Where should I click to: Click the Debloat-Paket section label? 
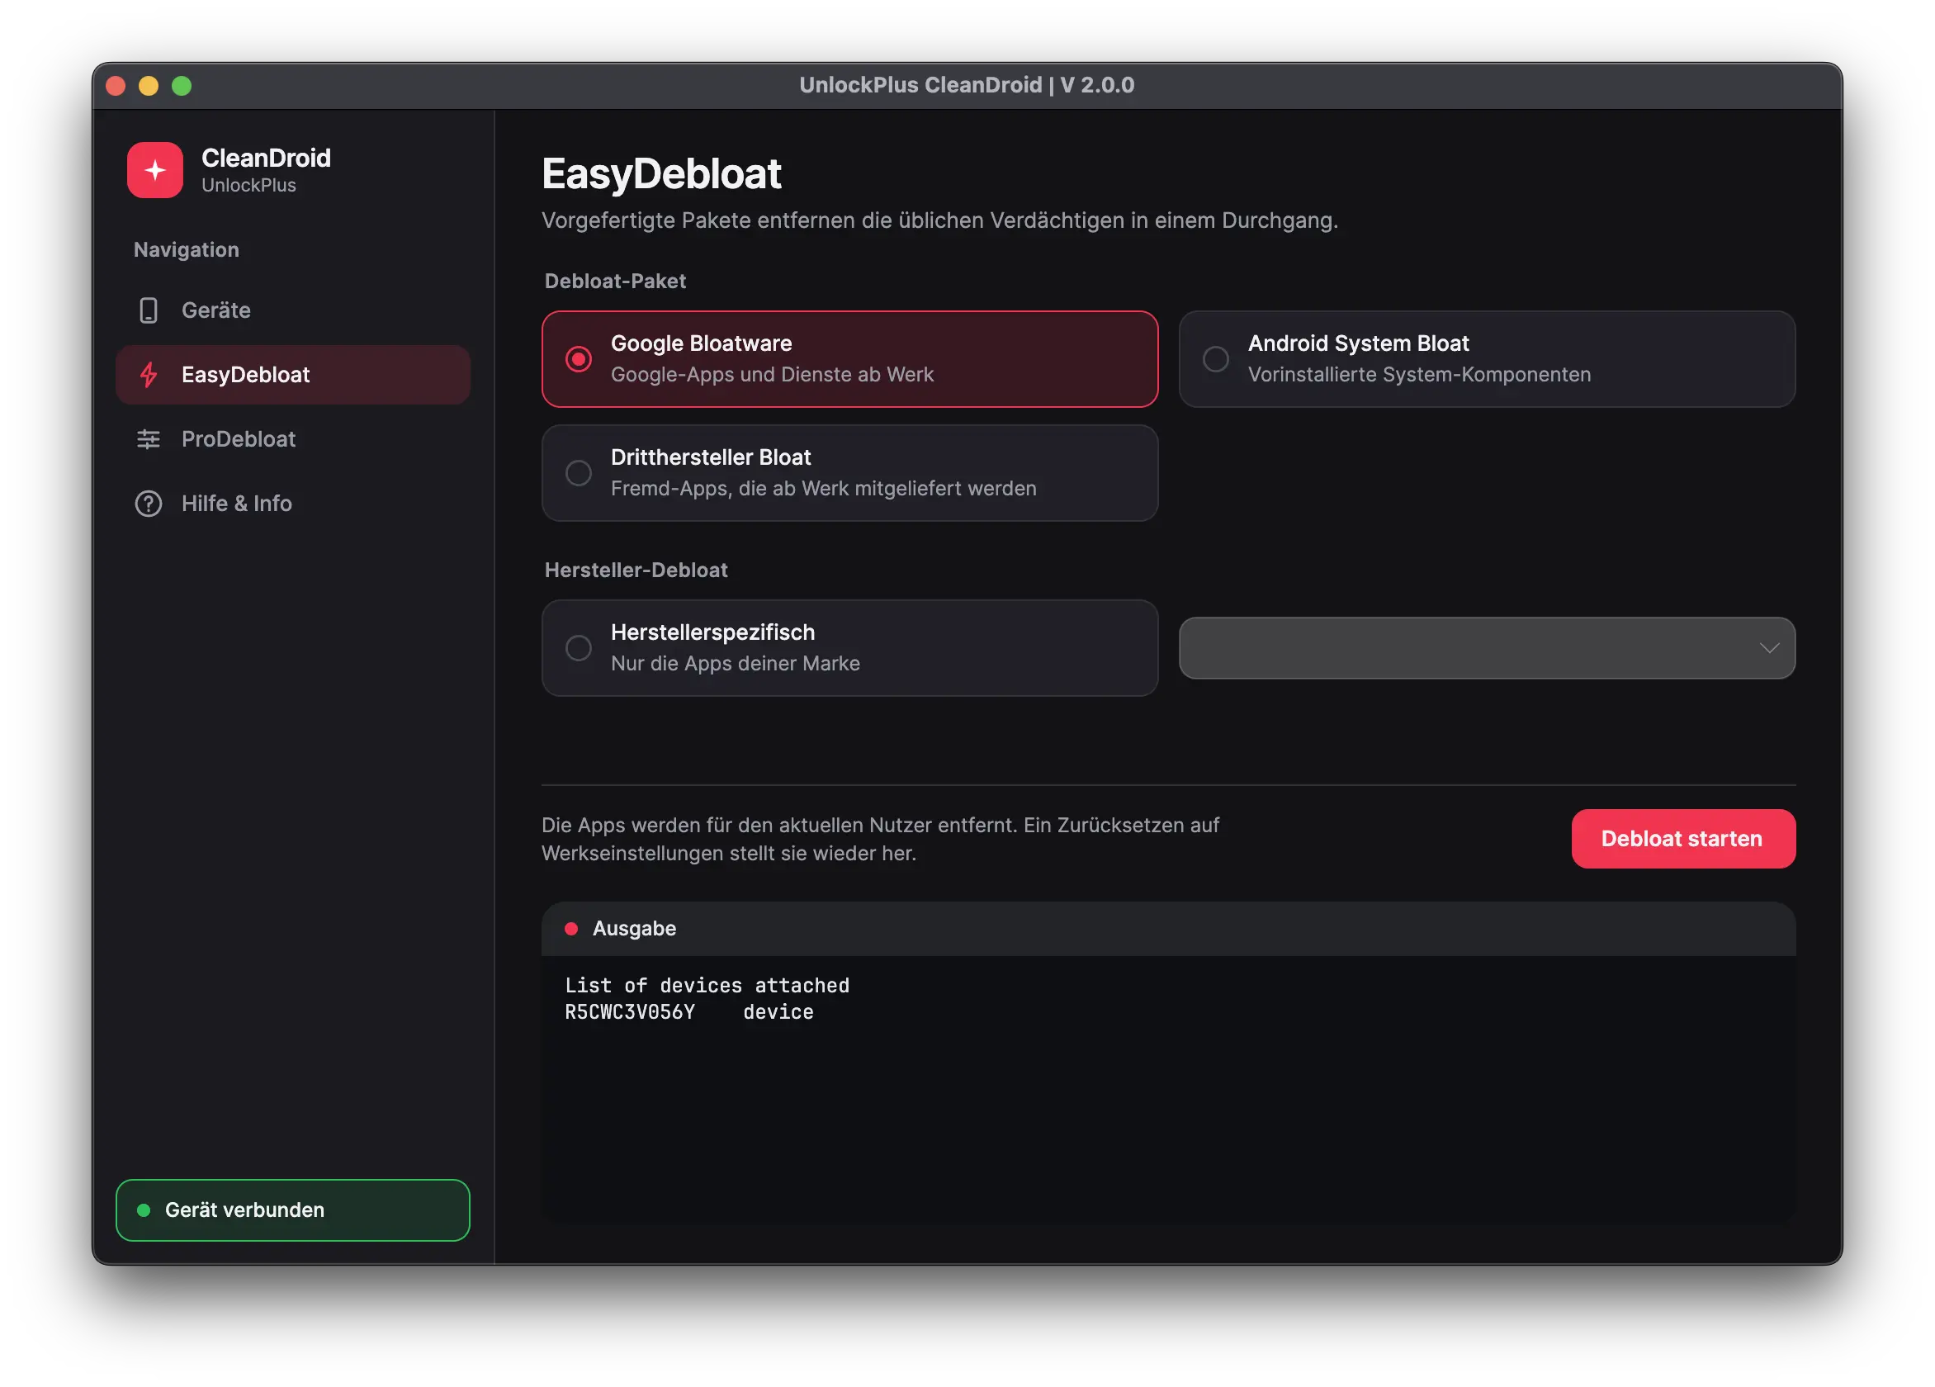click(x=615, y=281)
